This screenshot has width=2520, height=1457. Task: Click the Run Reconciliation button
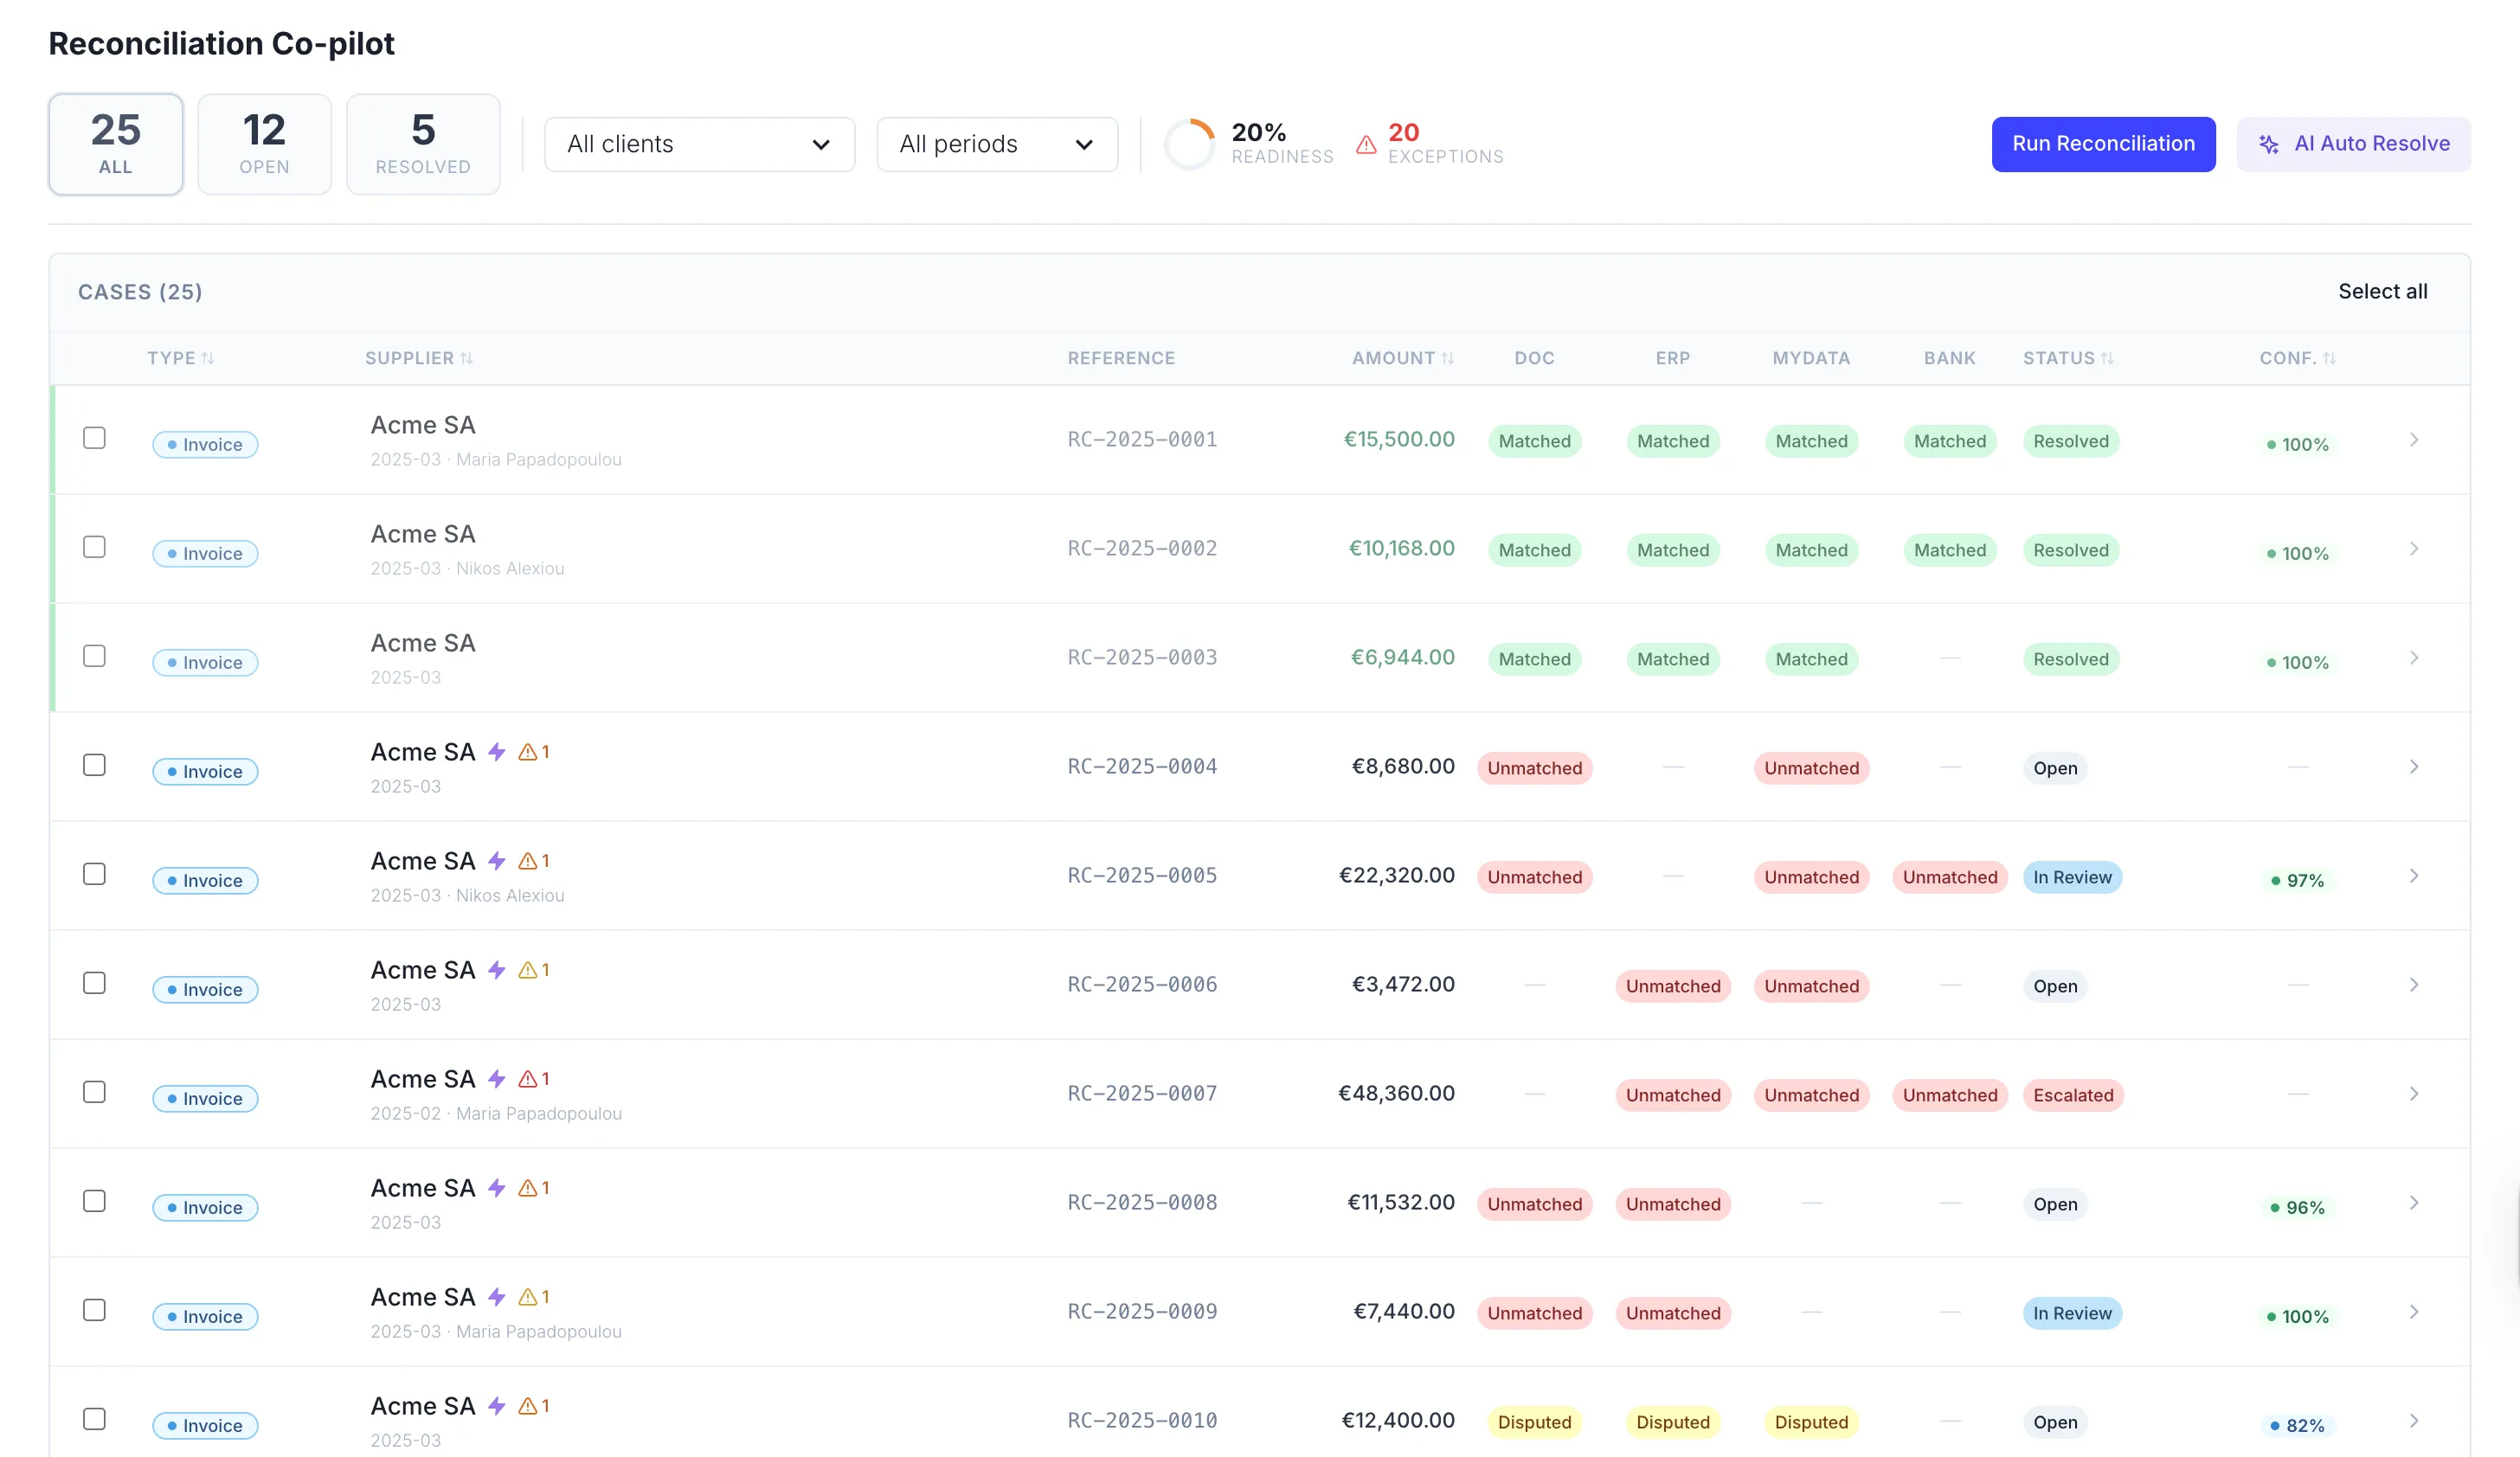coord(2103,144)
